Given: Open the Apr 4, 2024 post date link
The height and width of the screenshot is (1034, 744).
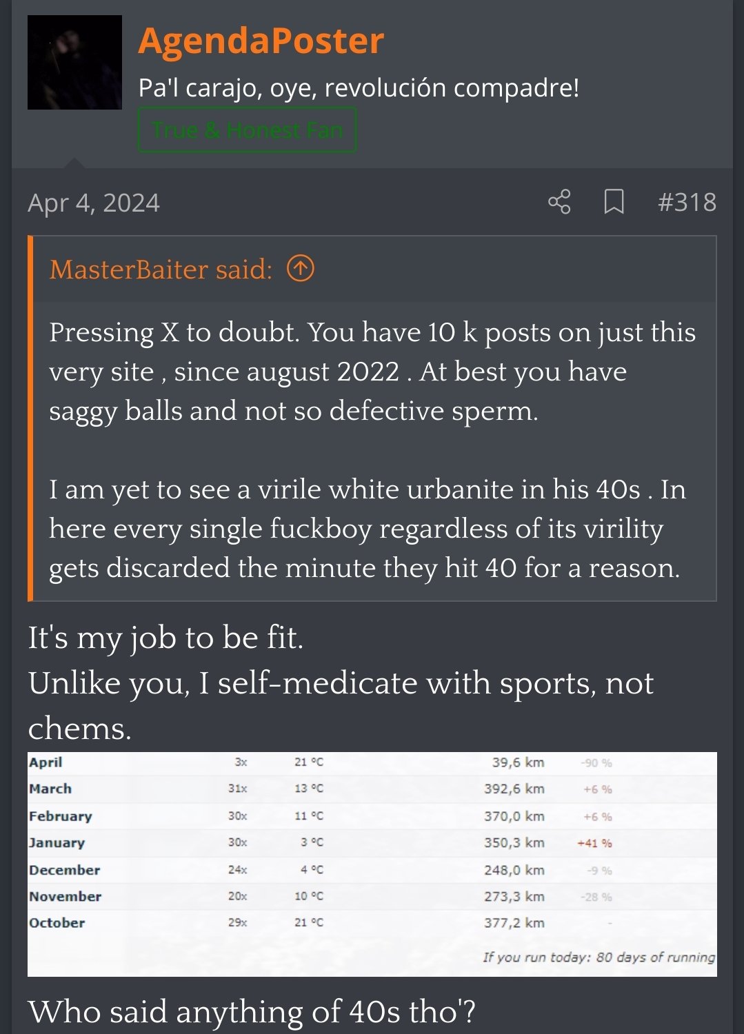Looking at the screenshot, I should [x=94, y=203].
